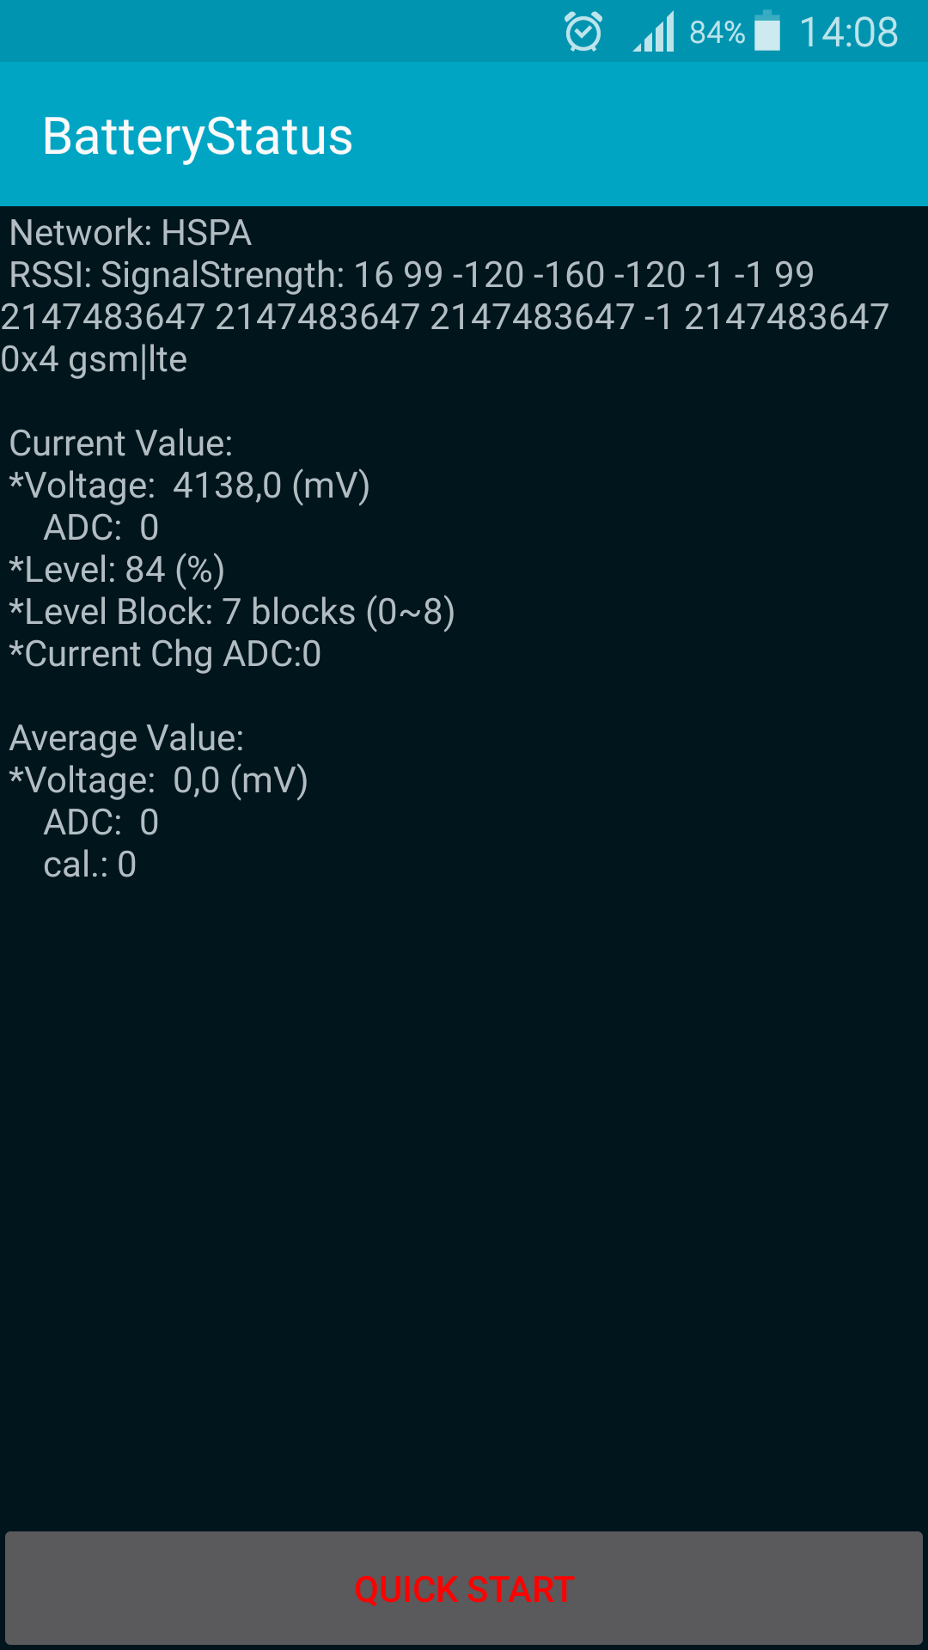Tap Level Block: 7 blocks entry
This screenshot has width=928, height=1650.
(x=232, y=612)
